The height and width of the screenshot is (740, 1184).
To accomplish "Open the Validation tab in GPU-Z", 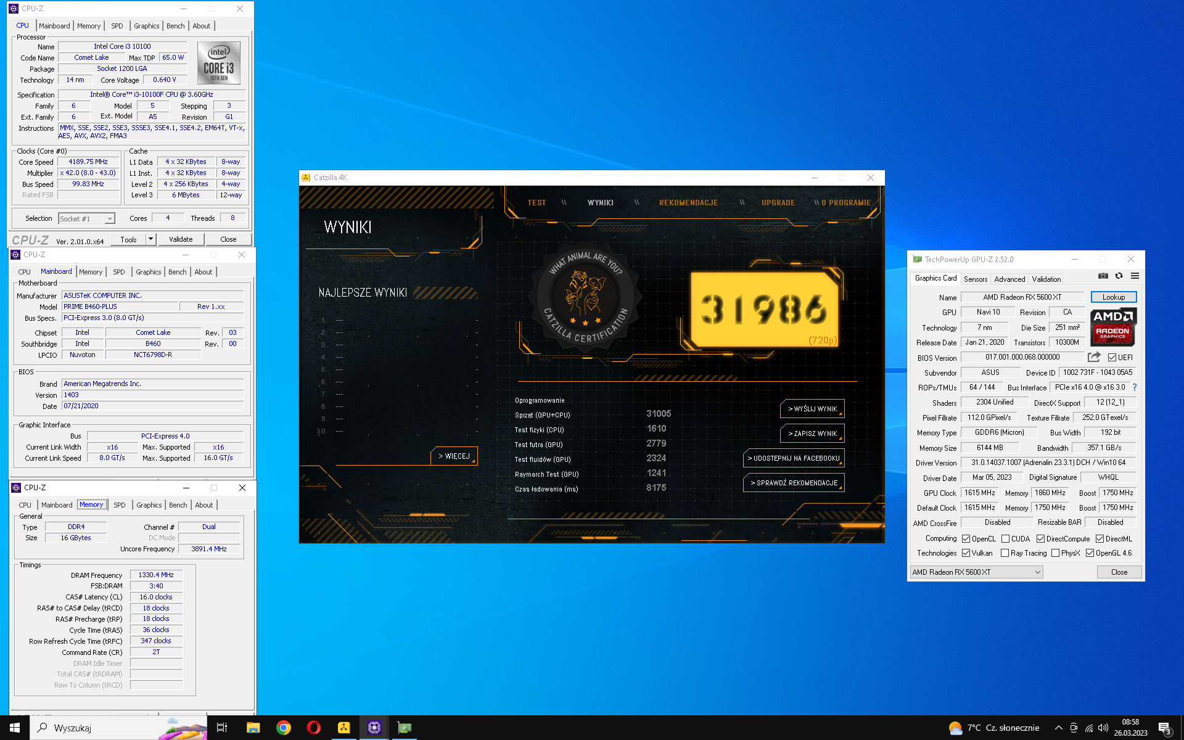I will pos(1046,279).
